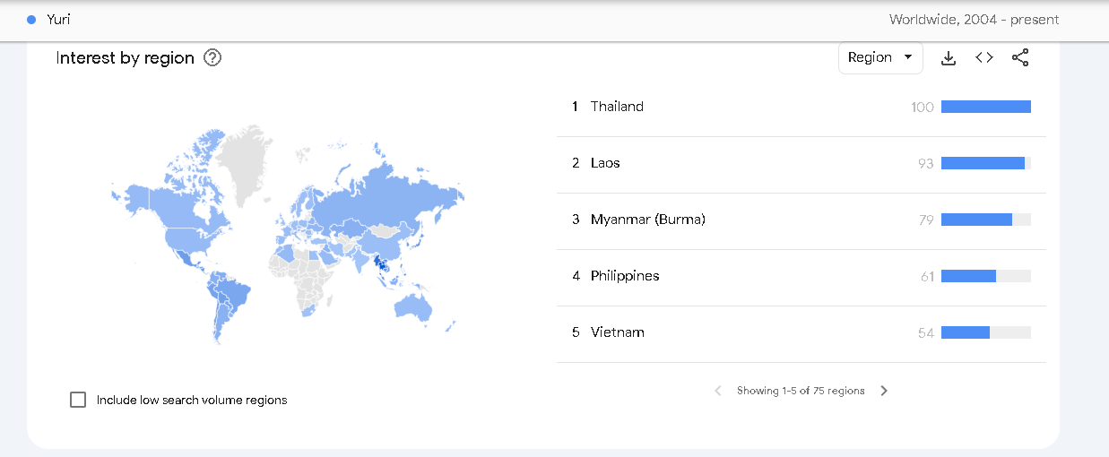Go to previous page of regions

pos(718,391)
